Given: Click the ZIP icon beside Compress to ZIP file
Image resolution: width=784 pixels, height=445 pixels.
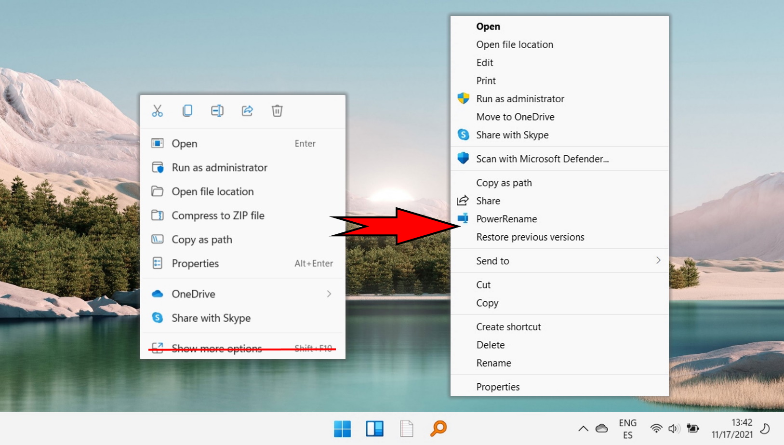Looking at the screenshot, I should (x=157, y=215).
